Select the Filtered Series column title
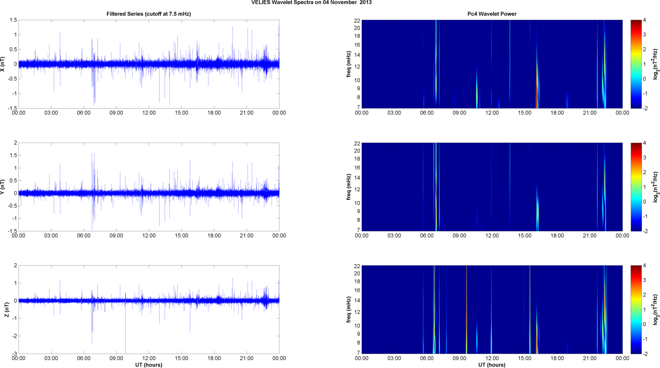The width and height of the screenshot is (660, 368). click(148, 14)
